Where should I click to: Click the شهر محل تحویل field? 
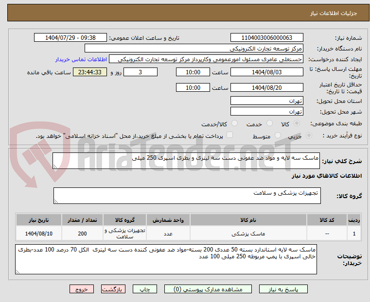coord(266,111)
